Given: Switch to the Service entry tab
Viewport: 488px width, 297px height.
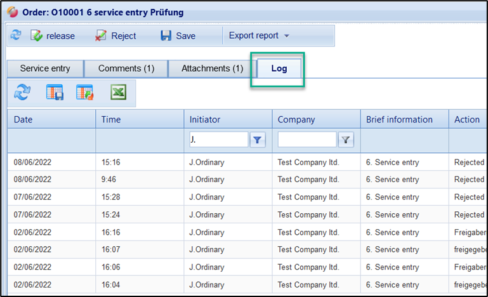Looking at the screenshot, I should click(44, 69).
